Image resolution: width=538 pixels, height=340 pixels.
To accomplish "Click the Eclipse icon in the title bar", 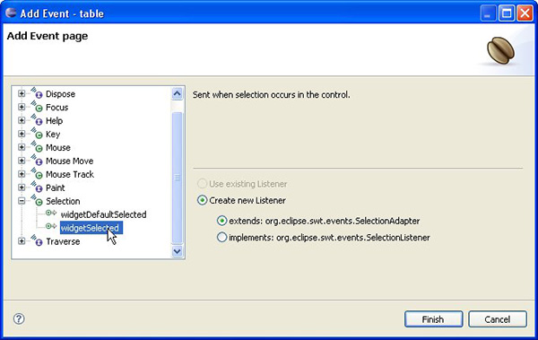I will click(11, 13).
